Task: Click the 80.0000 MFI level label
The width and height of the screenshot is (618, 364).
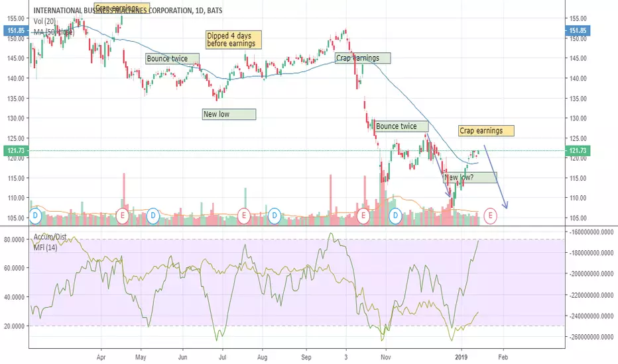Action: click(x=14, y=240)
